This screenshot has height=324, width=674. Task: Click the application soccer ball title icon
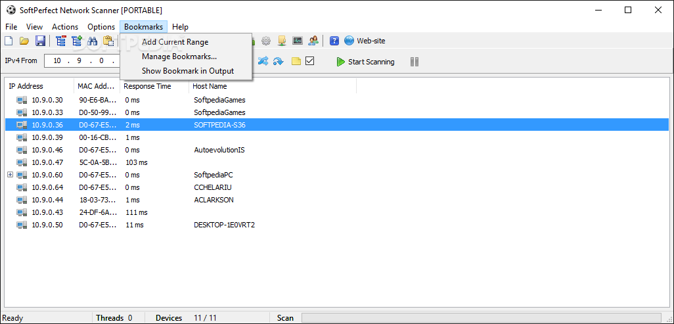[11, 10]
